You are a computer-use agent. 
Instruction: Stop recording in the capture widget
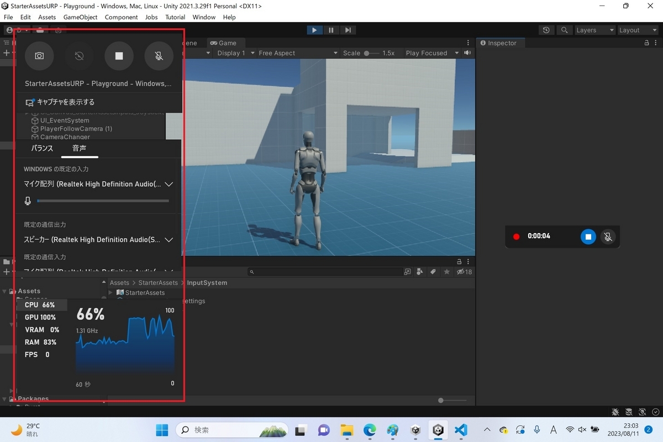(119, 56)
